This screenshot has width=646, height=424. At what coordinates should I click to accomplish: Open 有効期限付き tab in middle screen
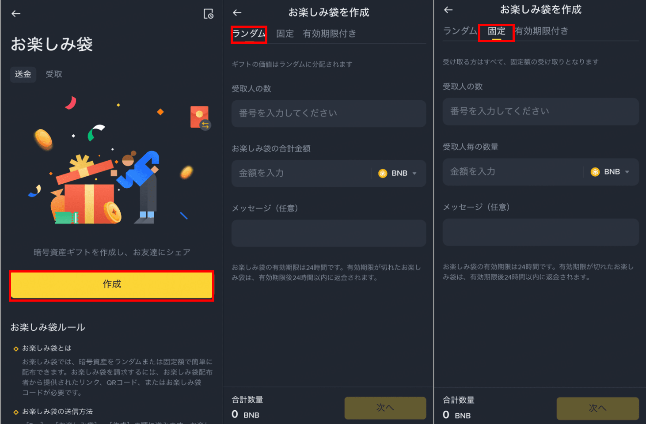coord(329,34)
